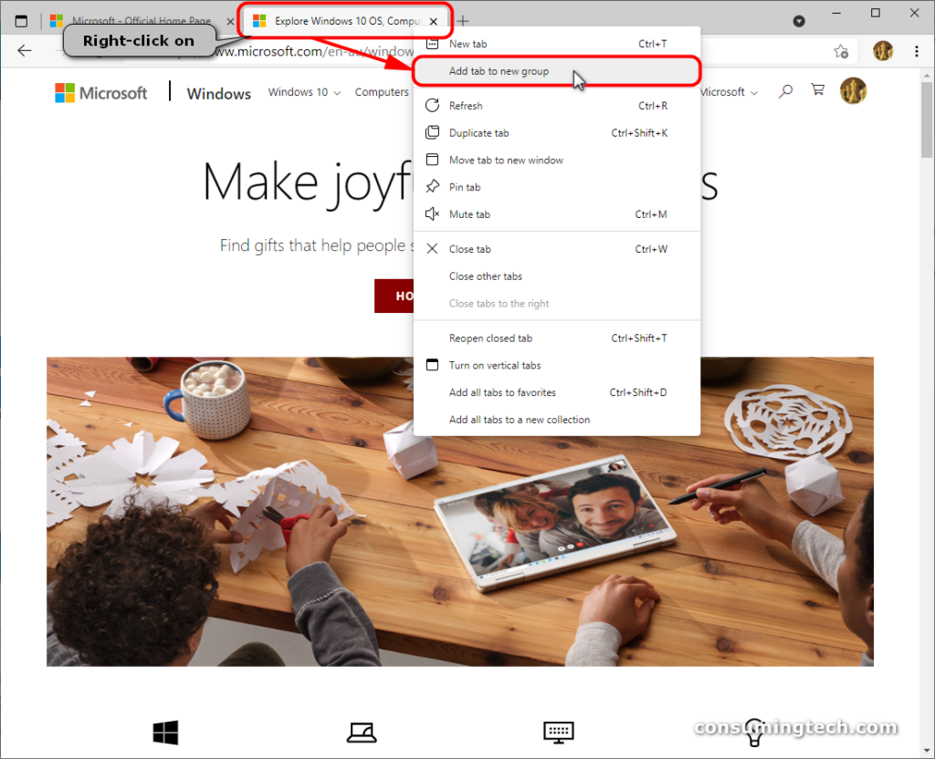
Task: Select Reopen closed tab
Action: coord(557,338)
